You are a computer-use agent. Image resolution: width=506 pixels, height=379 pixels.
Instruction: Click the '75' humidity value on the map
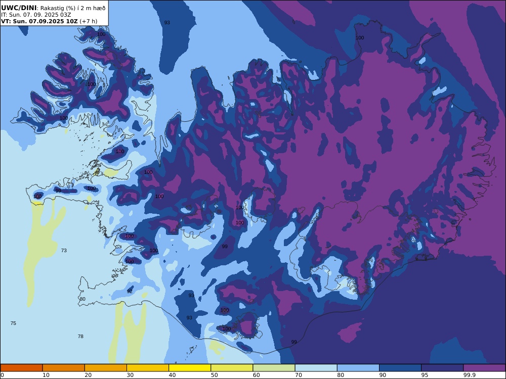(x=13, y=323)
